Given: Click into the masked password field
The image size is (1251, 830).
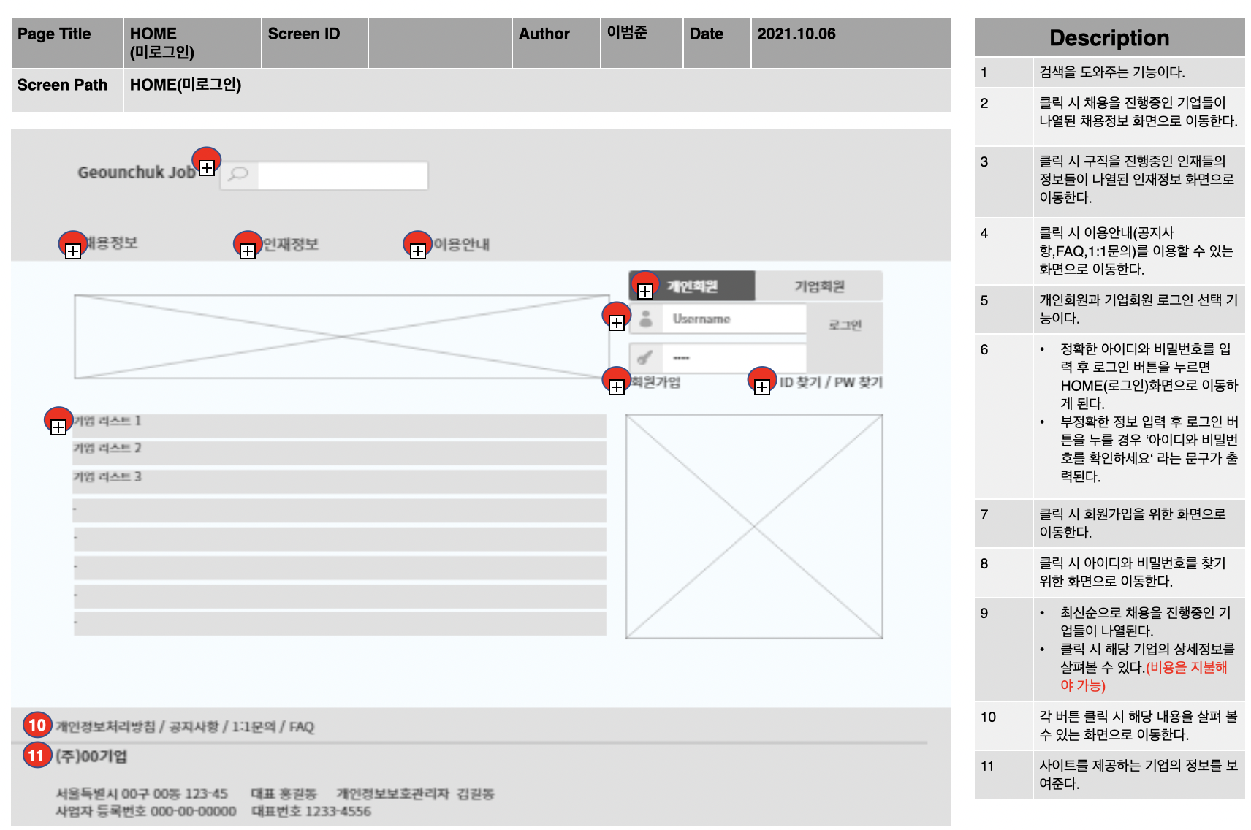Looking at the screenshot, I should pyautogui.click(x=734, y=357).
